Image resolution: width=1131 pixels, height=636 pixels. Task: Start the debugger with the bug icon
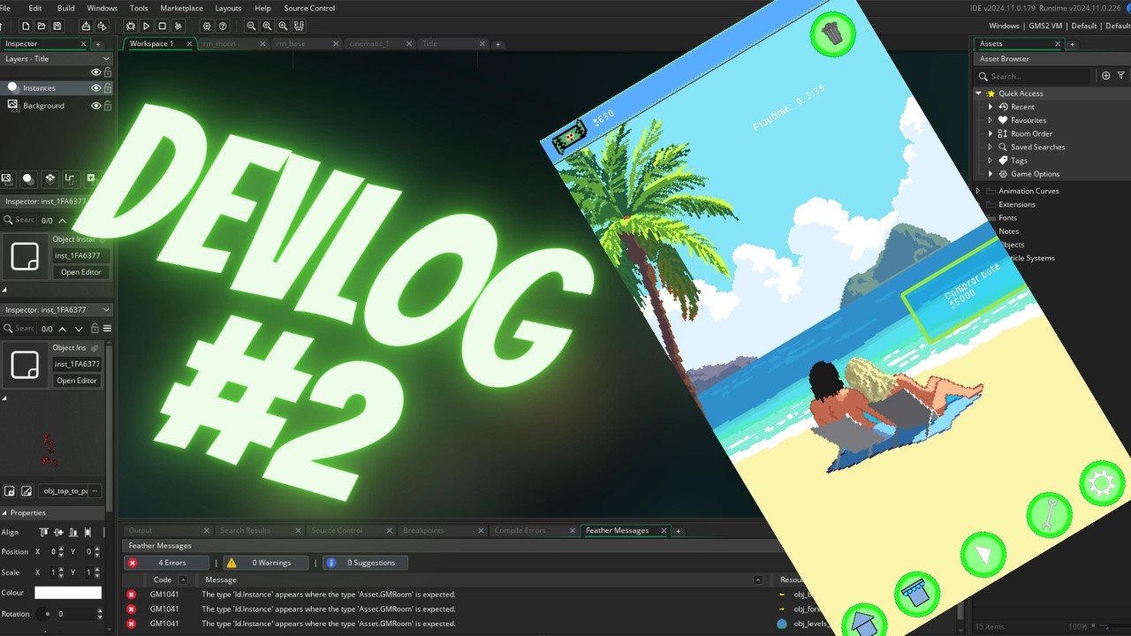point(131,26)
